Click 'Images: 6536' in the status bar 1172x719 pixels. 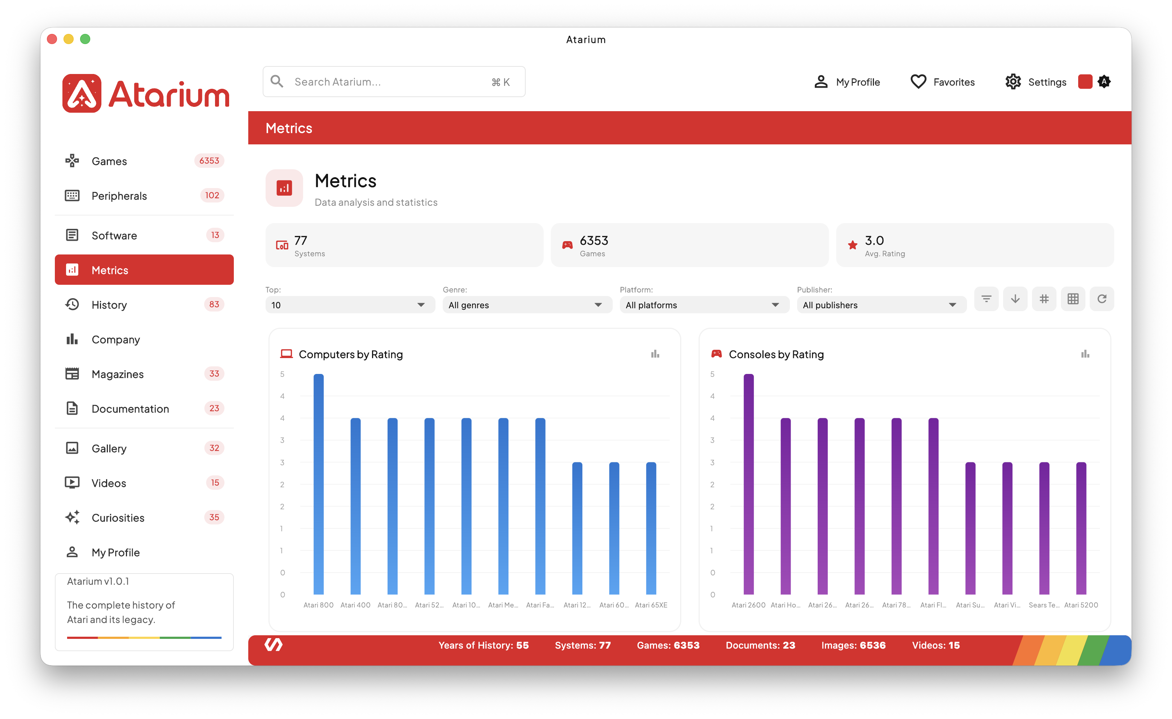click(x=853, y=646)
